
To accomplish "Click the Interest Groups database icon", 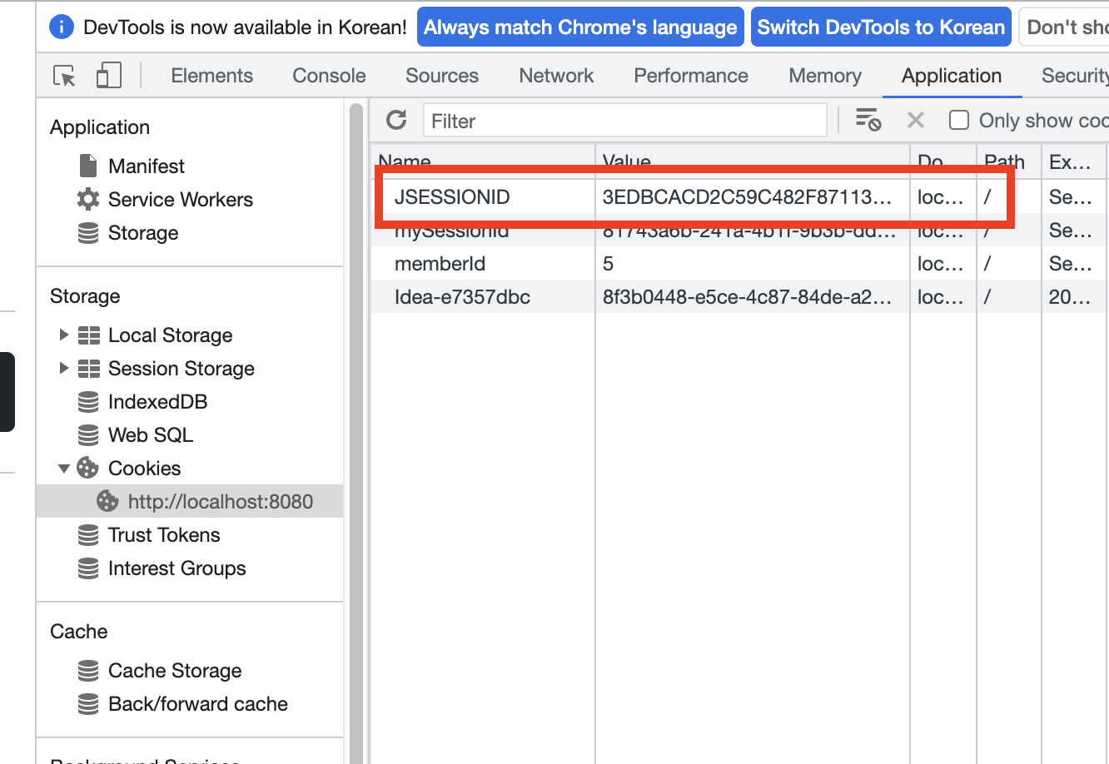I will pyautogui.click(x=88, y=568).
